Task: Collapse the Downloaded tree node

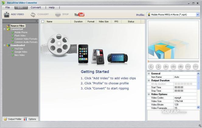Action: 5,45
